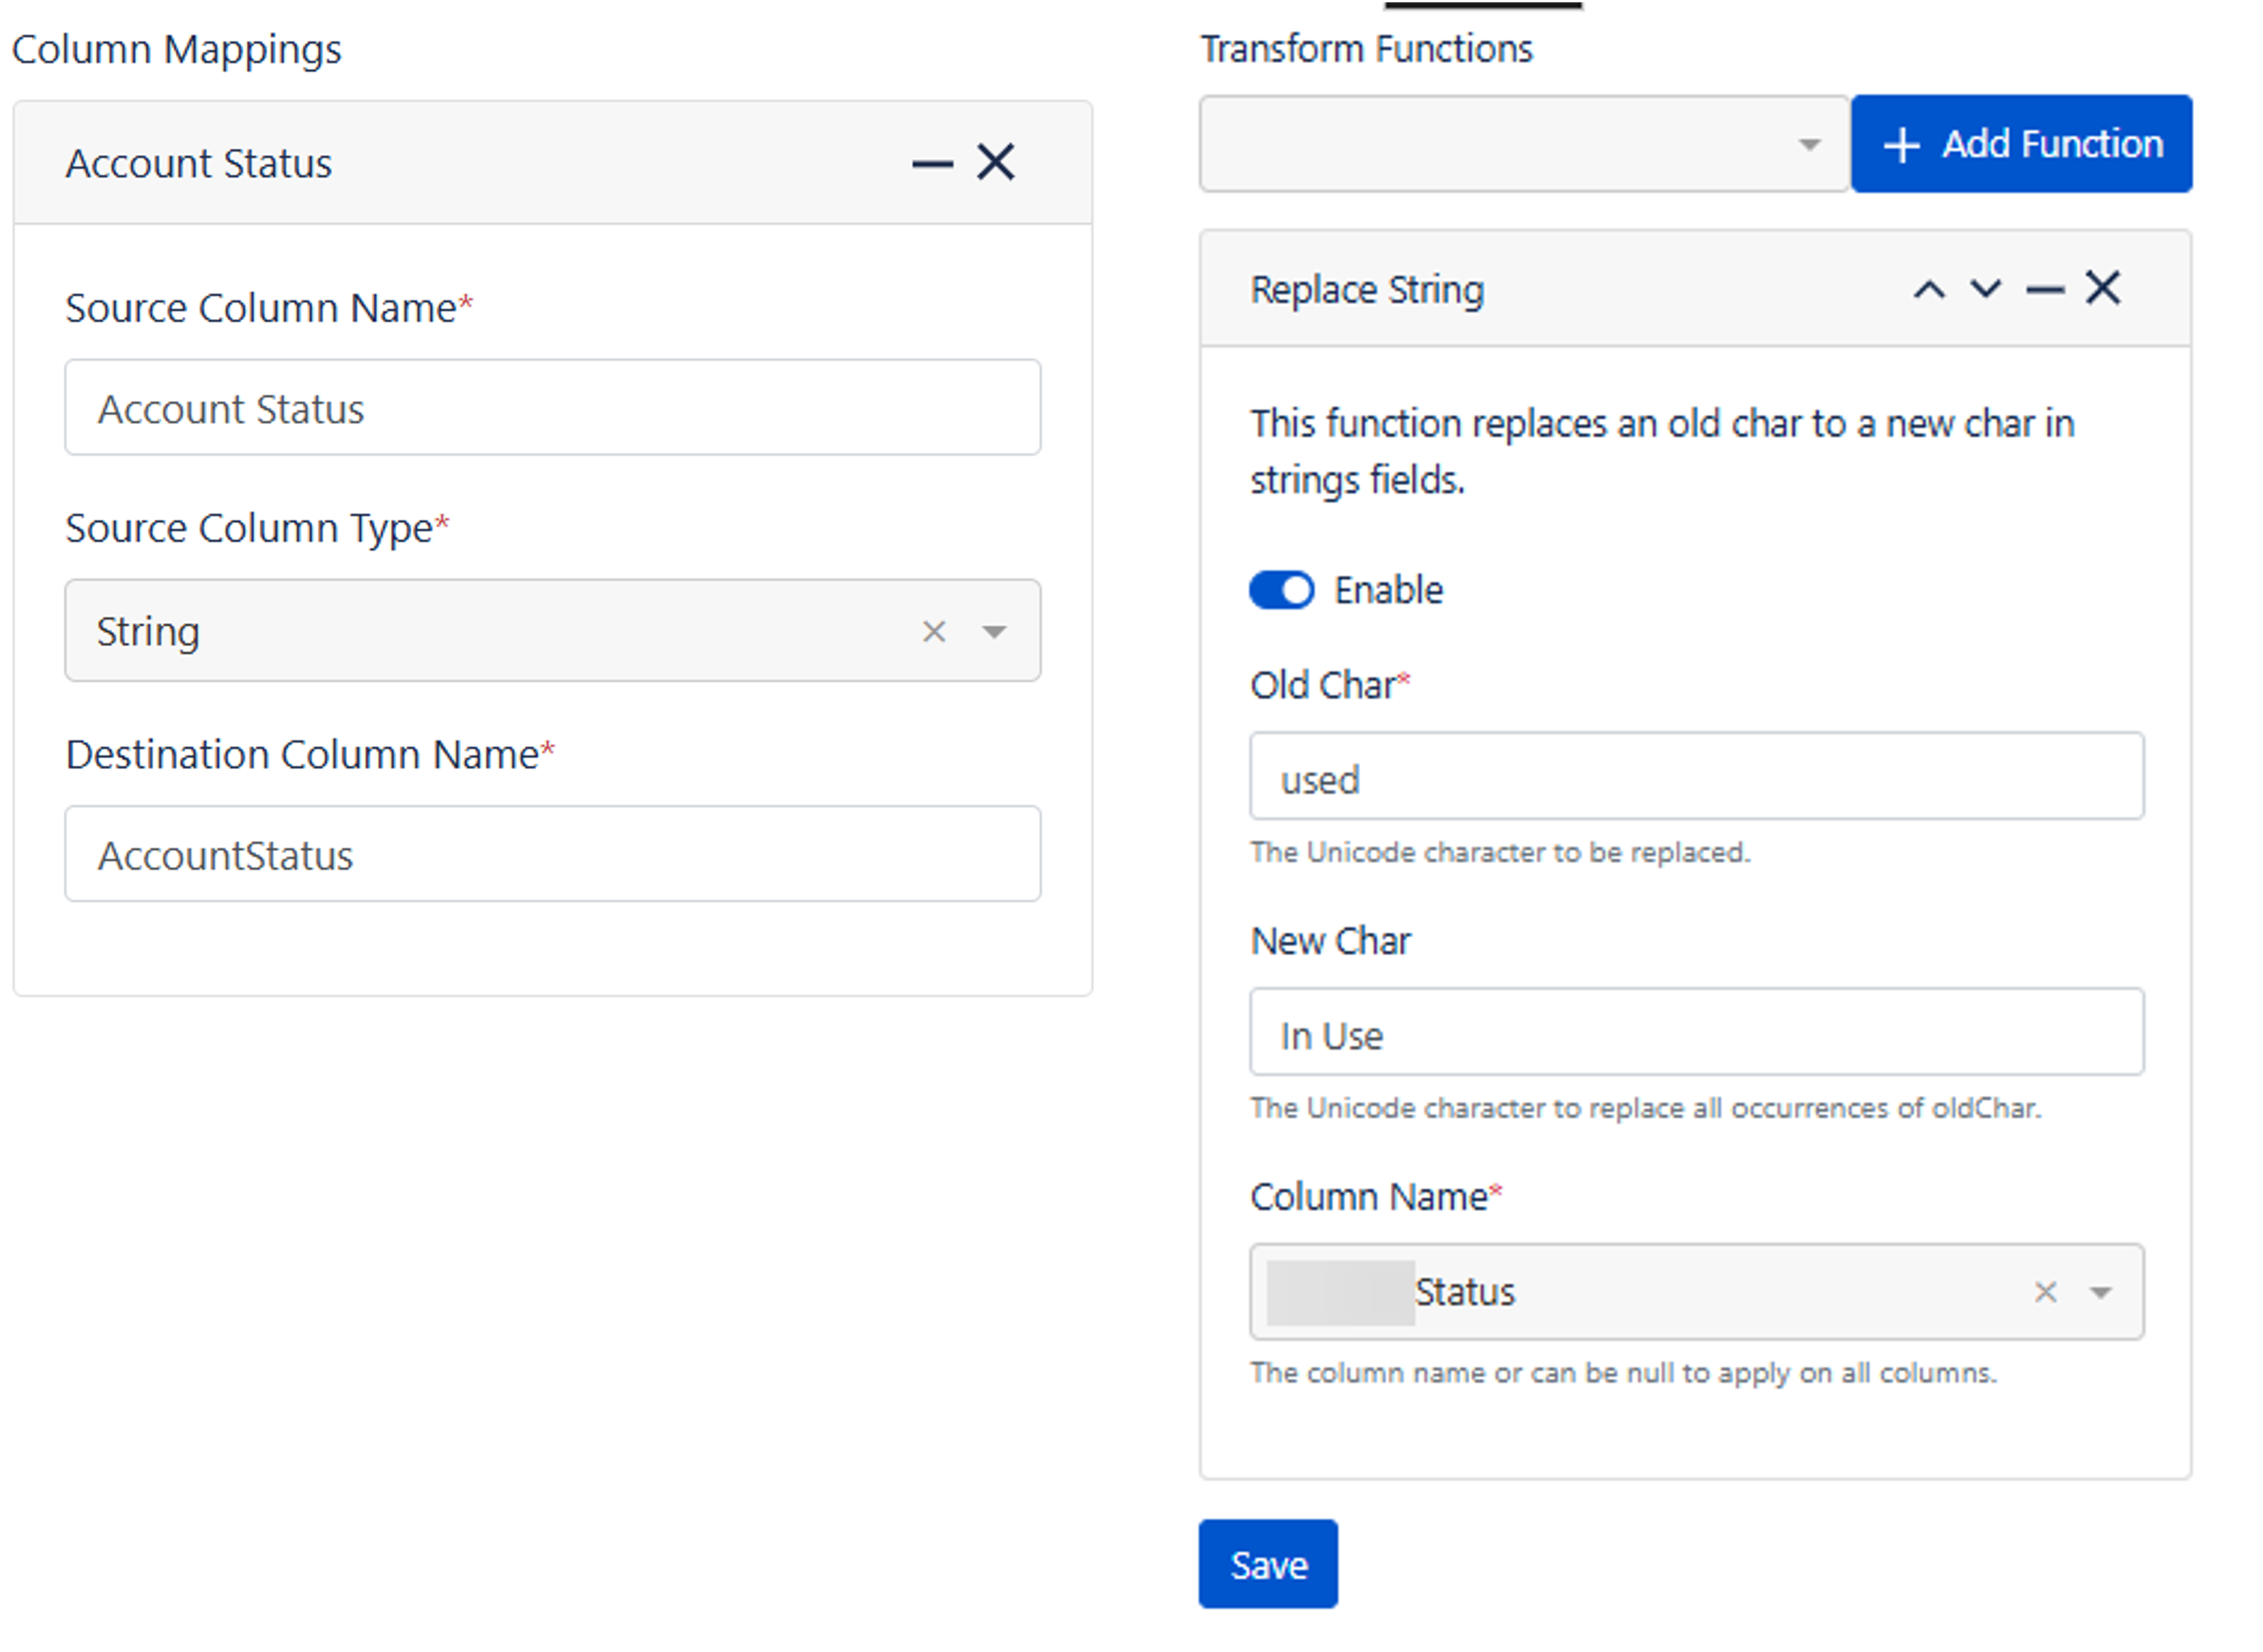The height and width of the screenshot is (1652, 2263).
Task: Expand the Column Name dropdown arrow
Action: pyautogui.click(x=2101, y=1292)
